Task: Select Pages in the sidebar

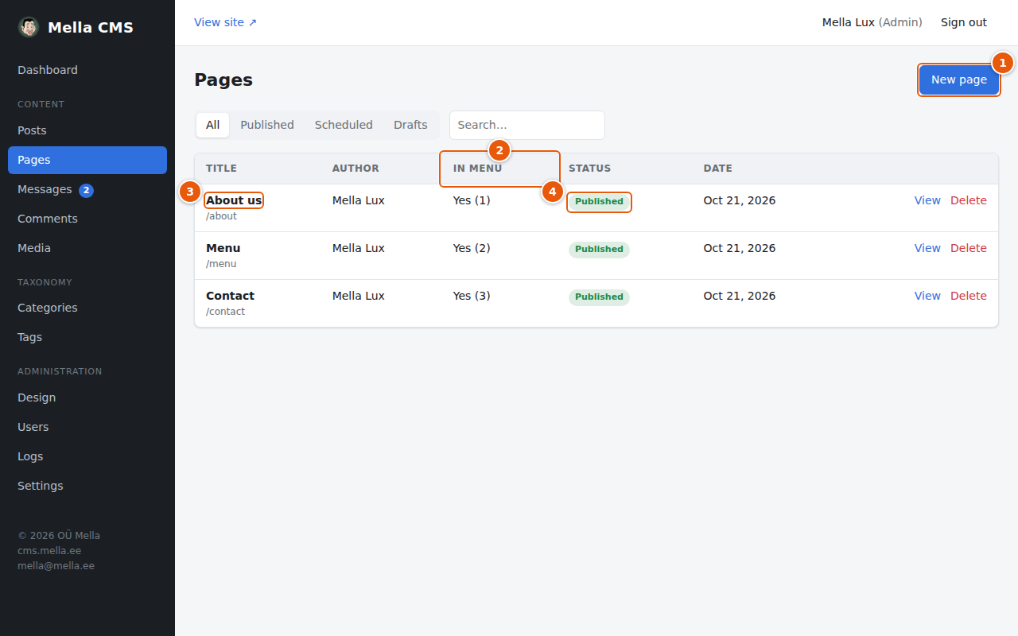Action: pyautogui.click(x=87, y=160)
